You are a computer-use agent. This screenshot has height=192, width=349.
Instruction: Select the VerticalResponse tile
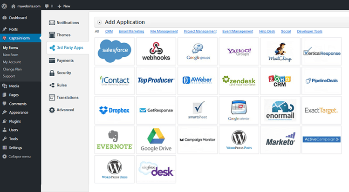click(x=322, y=51)
